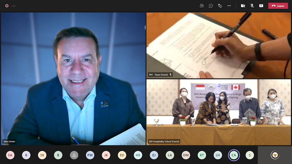Screen dimensions: 292x164
Task: Unmute the microphone
Action: [252, 6]
